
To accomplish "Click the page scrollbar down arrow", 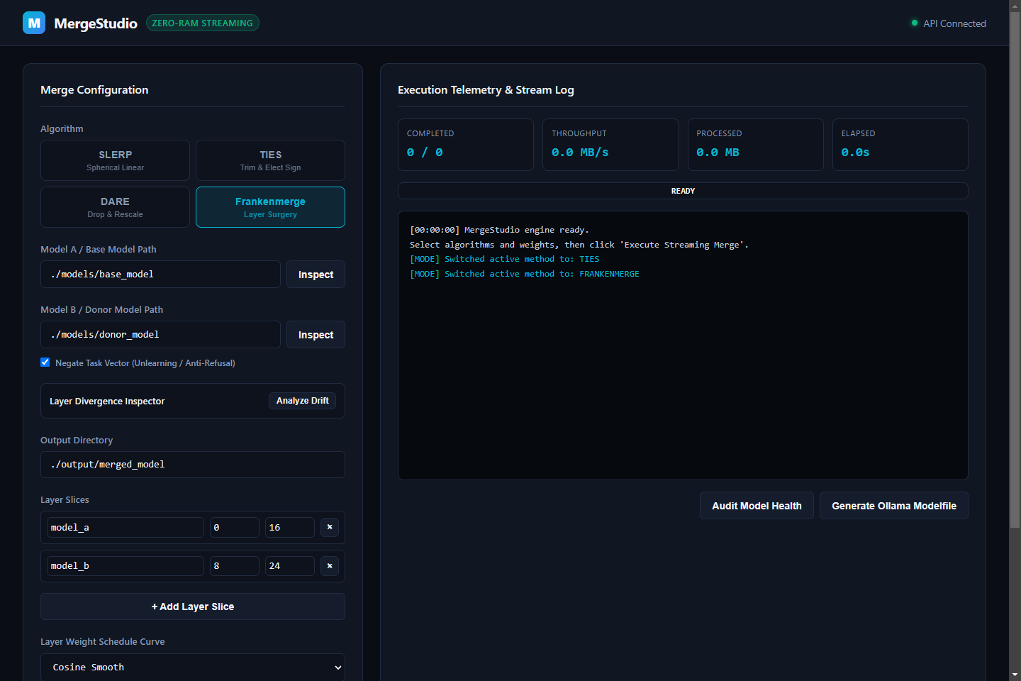I will pos(1015,675).
